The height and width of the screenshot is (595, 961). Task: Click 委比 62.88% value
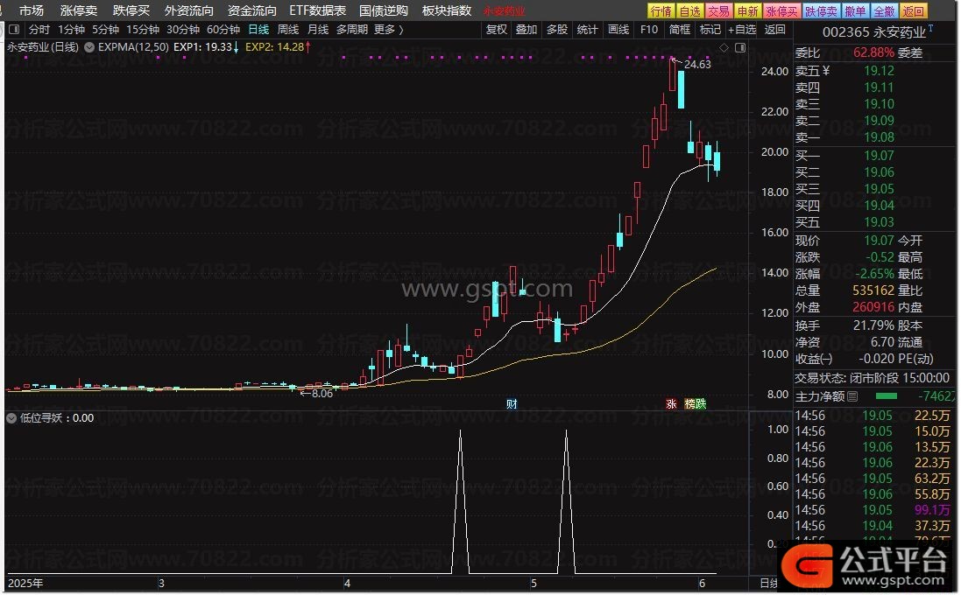tap(873, 52)
